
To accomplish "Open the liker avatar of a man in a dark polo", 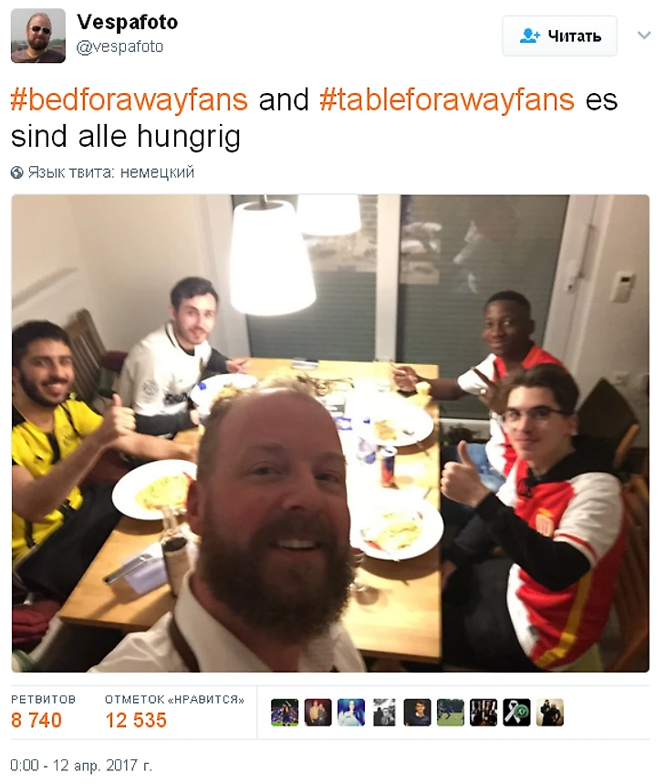I will click(x=417, y=712).
